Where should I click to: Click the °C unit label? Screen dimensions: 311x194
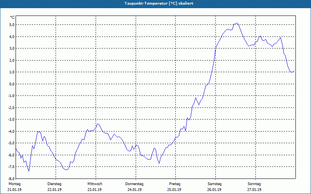[12, 17]
